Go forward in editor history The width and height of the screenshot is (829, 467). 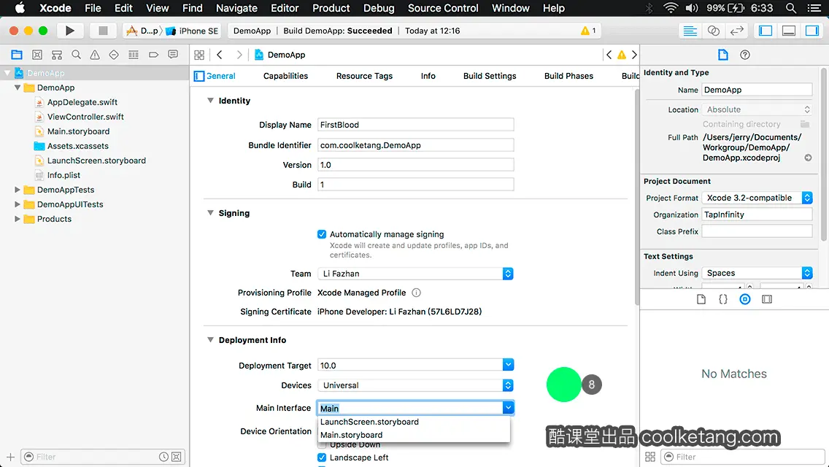point(239,55)
